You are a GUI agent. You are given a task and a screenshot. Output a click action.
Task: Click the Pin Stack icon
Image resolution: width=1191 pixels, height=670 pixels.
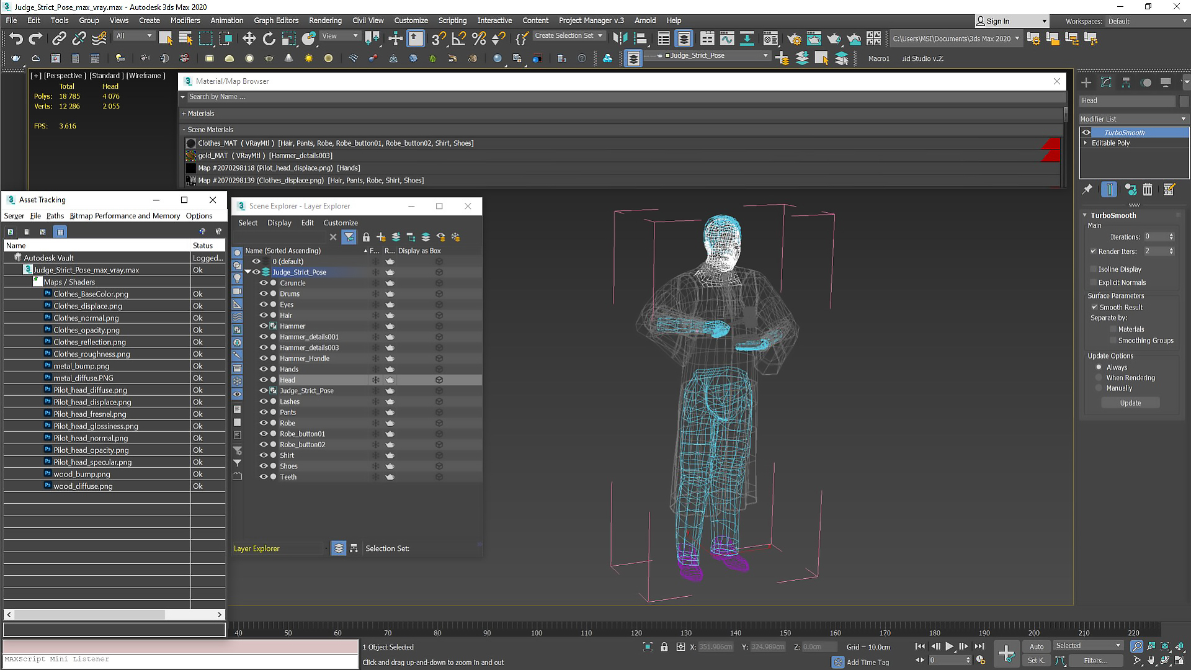(x=1087, y=189)
